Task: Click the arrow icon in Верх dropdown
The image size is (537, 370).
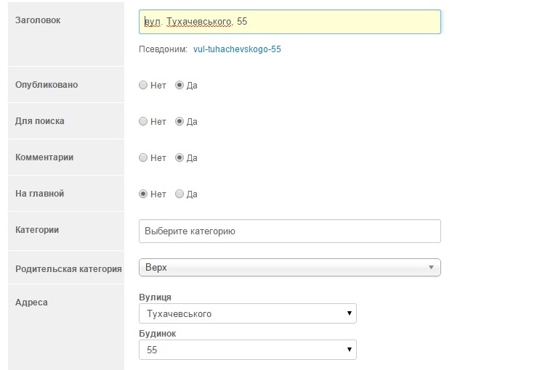Action: (431, 268)
